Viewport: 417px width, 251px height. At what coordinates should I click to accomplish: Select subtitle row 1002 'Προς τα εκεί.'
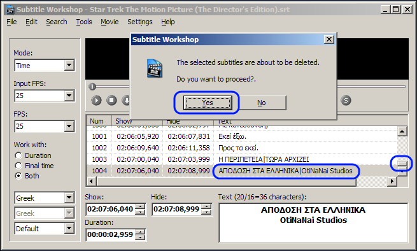pyautogui.click(x=242, y=148)
